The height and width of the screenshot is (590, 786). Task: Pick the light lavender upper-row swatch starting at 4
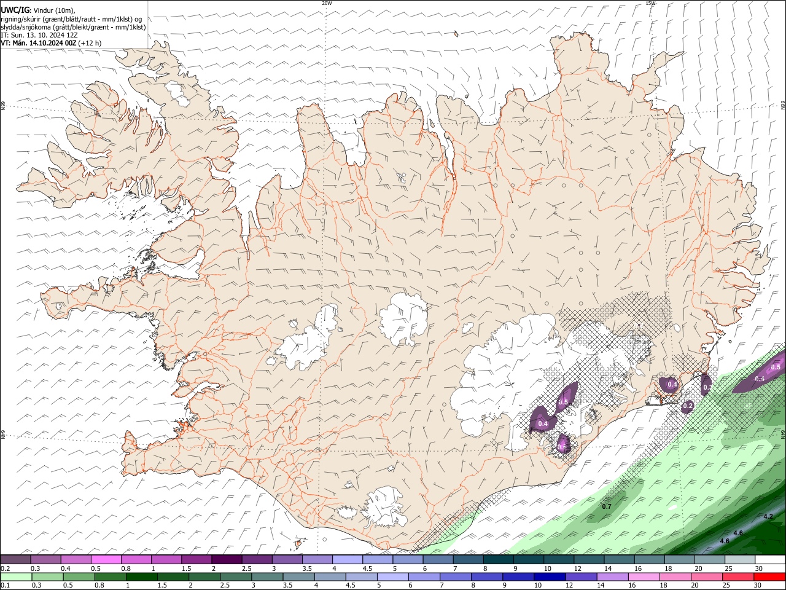pos(348,560)
